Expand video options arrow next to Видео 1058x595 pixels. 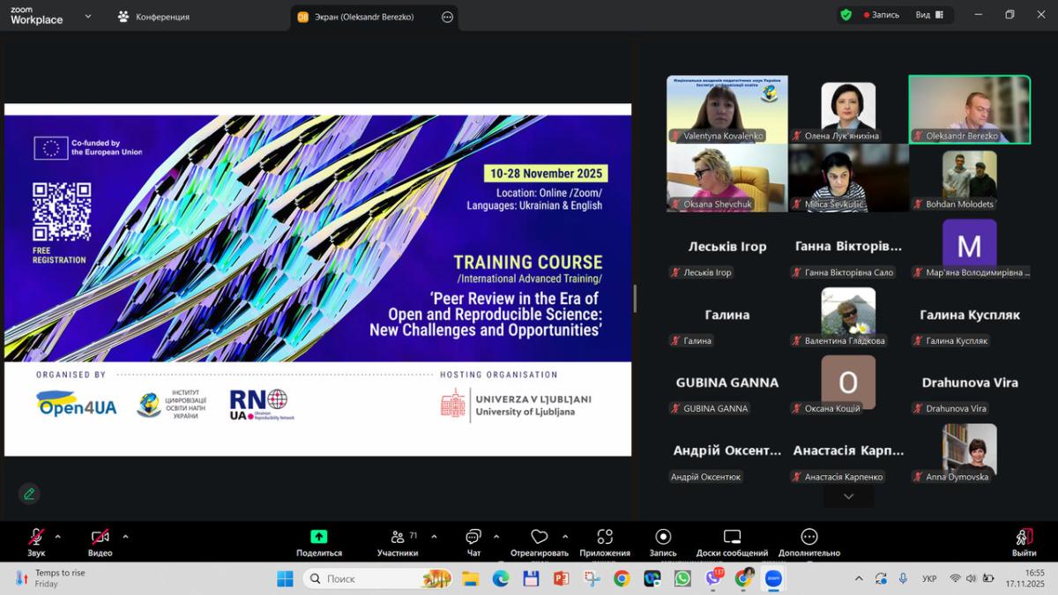[x=125, y=536]
